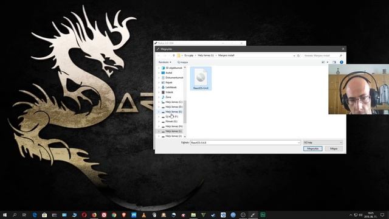
Task: Expand the address bar history dropdown
Action: click(x=294, y=55)
